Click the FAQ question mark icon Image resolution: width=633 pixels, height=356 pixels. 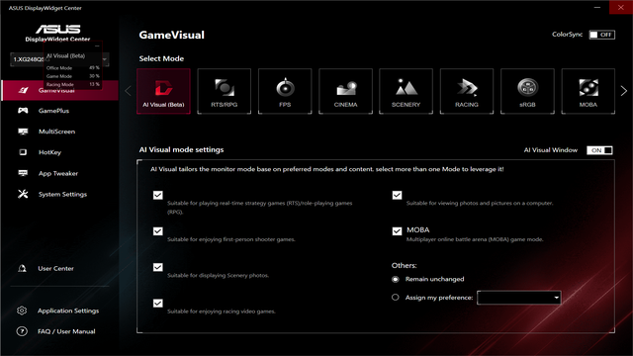pyautogui.click(x=22, y=331)
